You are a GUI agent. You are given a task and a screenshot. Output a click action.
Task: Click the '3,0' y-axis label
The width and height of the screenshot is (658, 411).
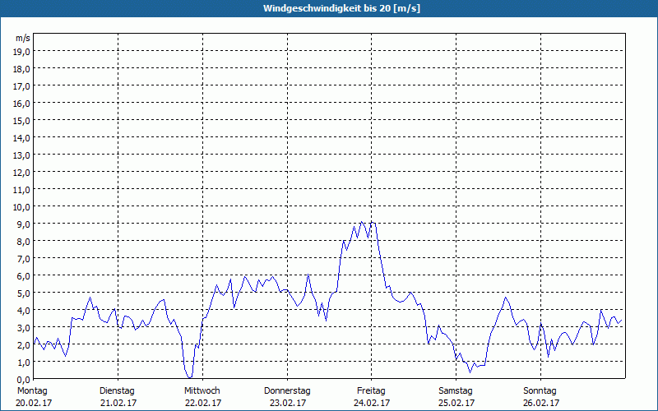pos(24,327)
